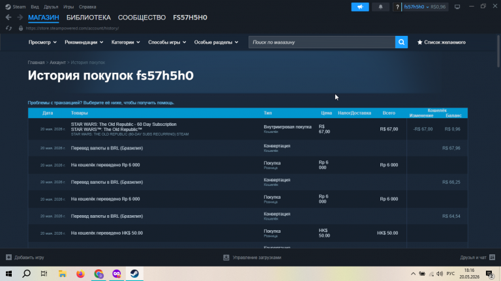Select the conversion row with balance R$ 64,54
Image resolution: width=501 pixels, height=281 pixels.
tap(248, 216)
